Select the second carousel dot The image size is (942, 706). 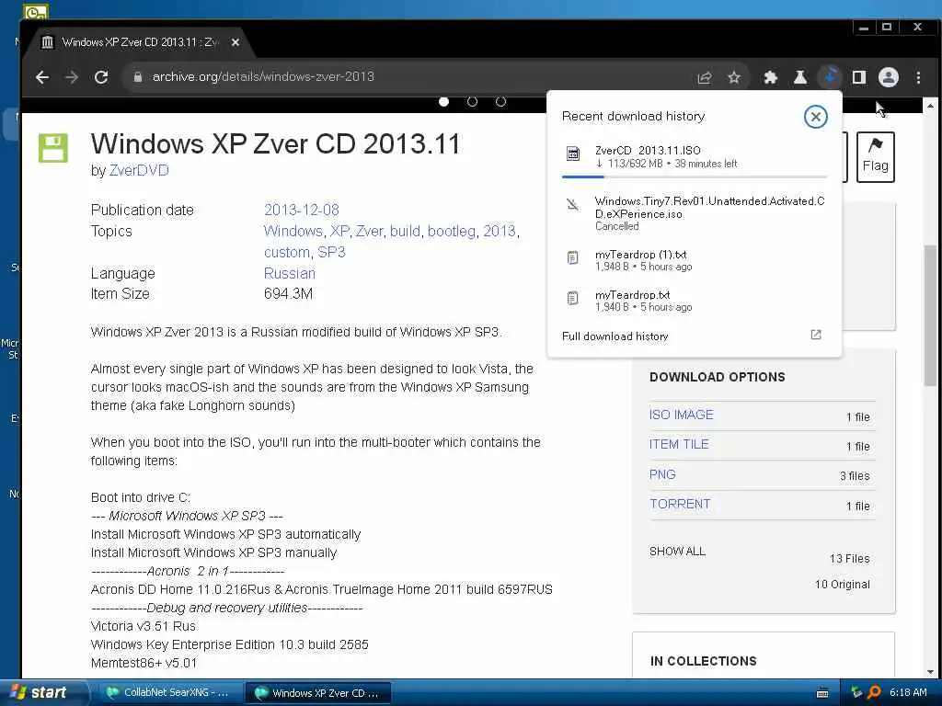coord(472,101)
